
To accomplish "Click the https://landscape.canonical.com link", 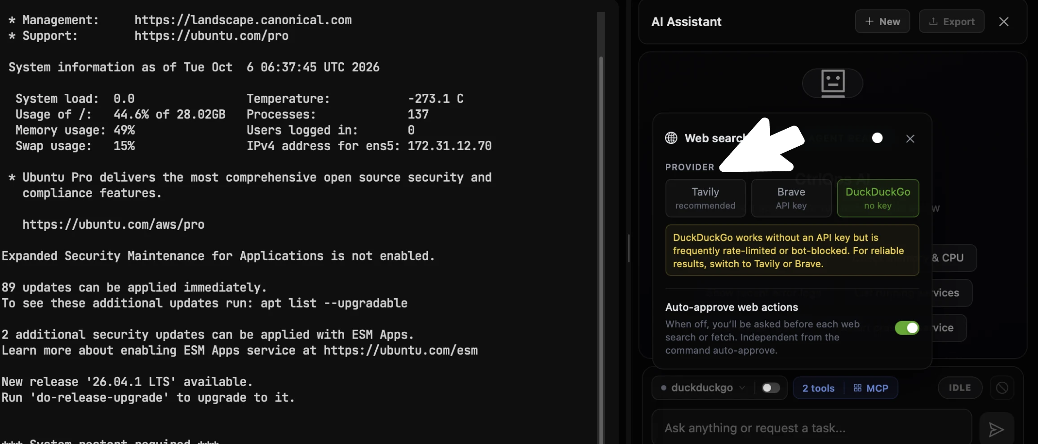I will 243,20.
